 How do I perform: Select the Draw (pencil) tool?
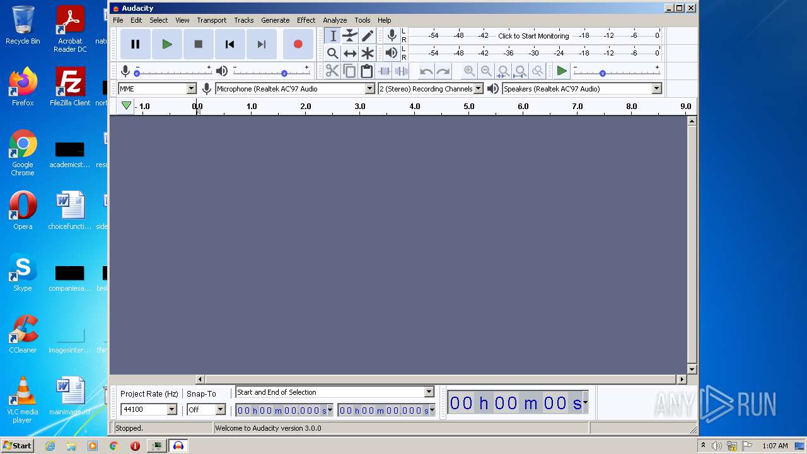(367, 36)
